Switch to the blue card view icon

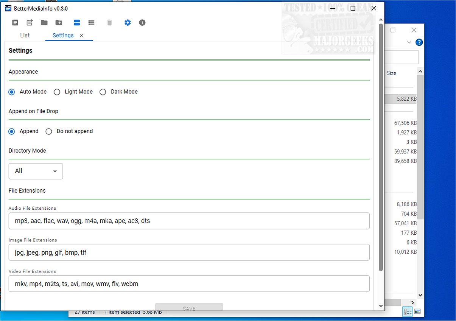(77, 23)
